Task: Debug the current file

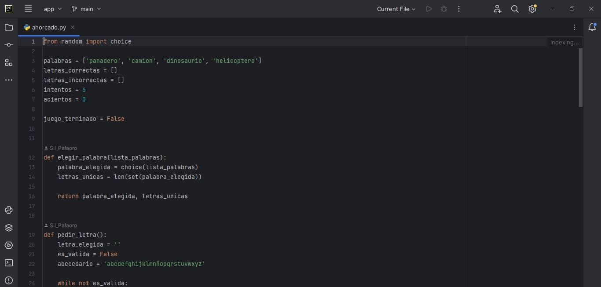Action: coord(444,9)
